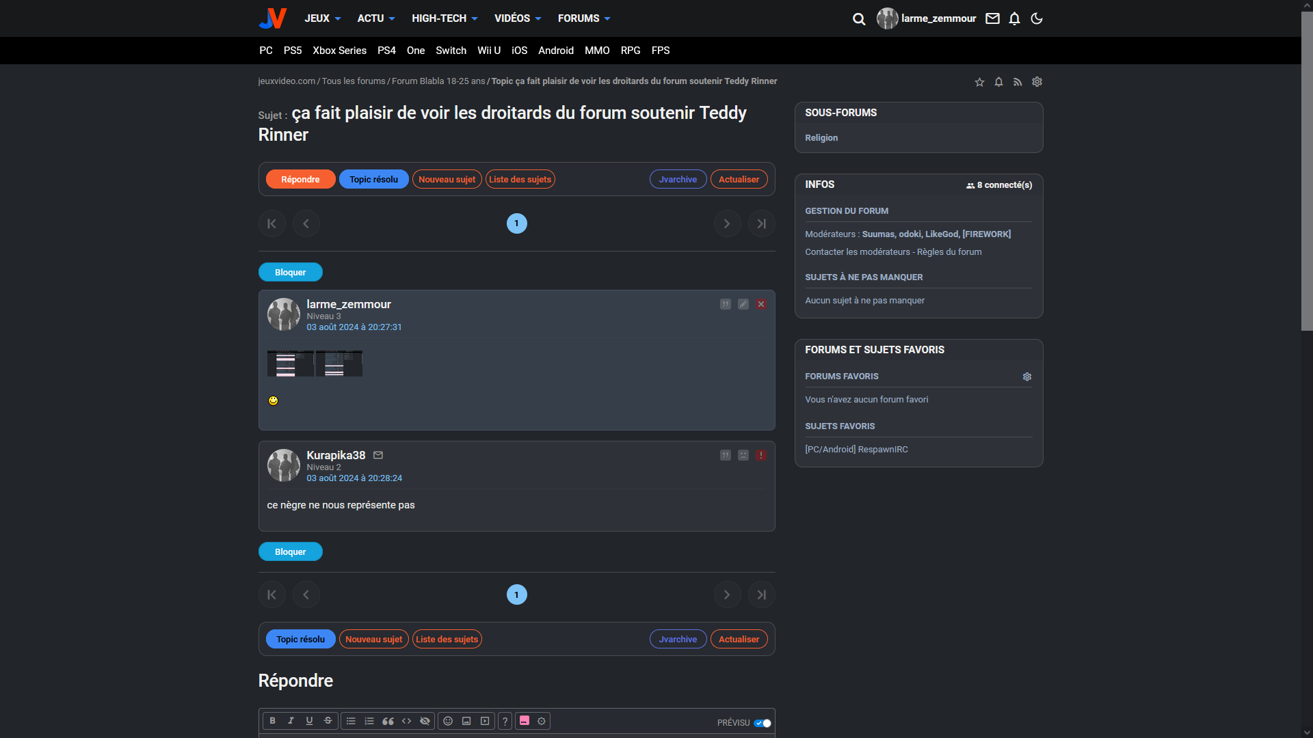1313x738 pixels.
Task: Open the site search magnifier icon
Action: [859, 19]
